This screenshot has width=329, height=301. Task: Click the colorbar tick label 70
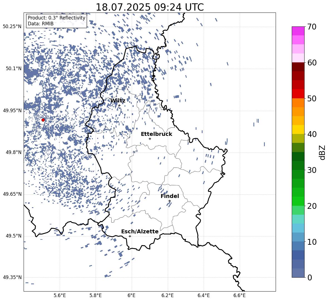312,27
